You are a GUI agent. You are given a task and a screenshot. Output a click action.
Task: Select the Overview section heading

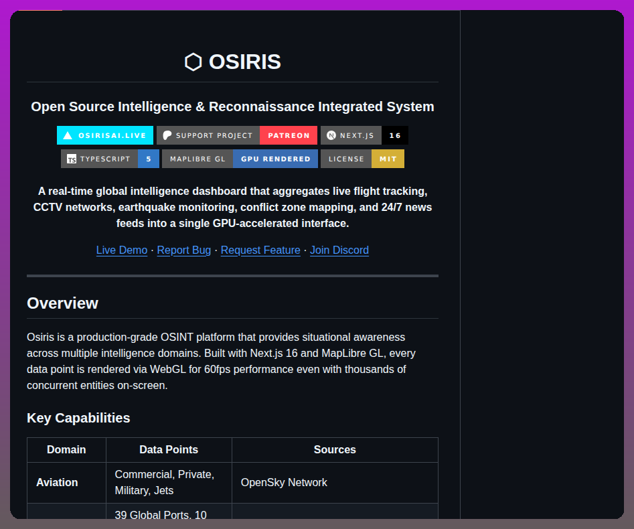63,303
